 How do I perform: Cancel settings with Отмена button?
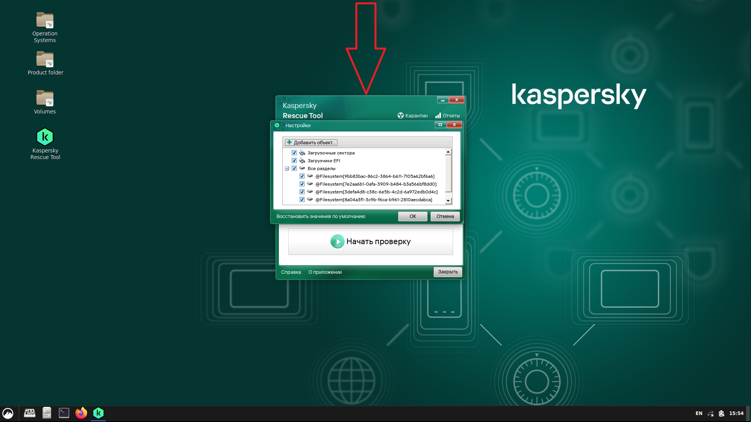click(445, 216)
